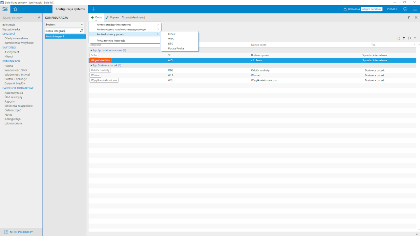Image resolution: width=420 pixels, height=236 pixels.
Task: Expand Konto sprzedaży internetowej submenu
Action: pyautogui.click(x=125, y=25)
